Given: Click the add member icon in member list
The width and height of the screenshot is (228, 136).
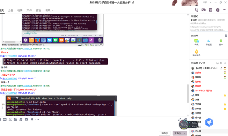Looking at the screenshot, I should pyautogui.click(x=221, y=63).
